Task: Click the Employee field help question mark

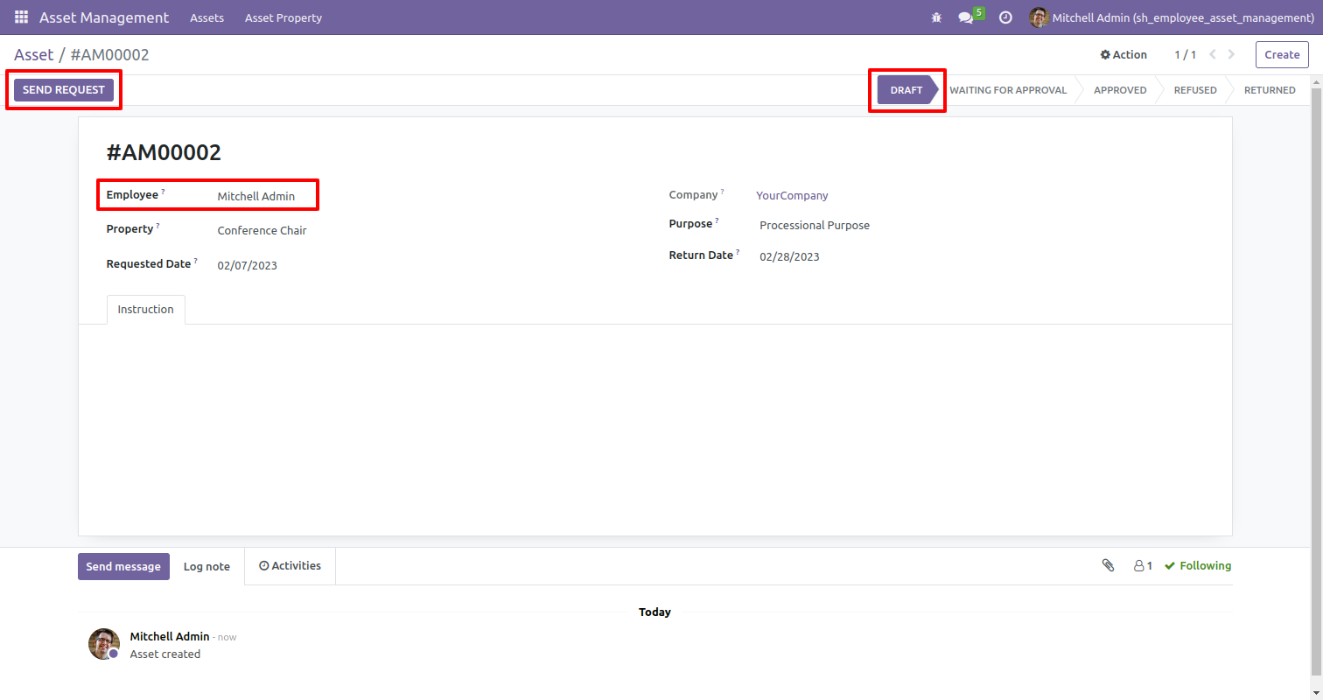Action: point(163,192)
